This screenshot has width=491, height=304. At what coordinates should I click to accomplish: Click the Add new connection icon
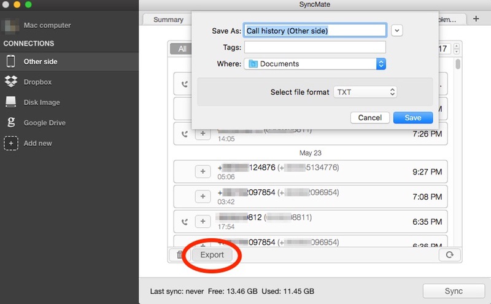pyautogui.click(x=11, y=143)
